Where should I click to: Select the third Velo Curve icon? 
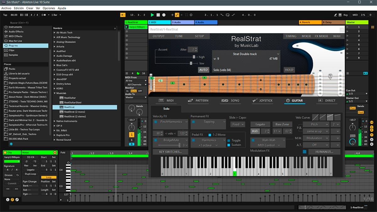pyautogui.click(x=330, y=117)
